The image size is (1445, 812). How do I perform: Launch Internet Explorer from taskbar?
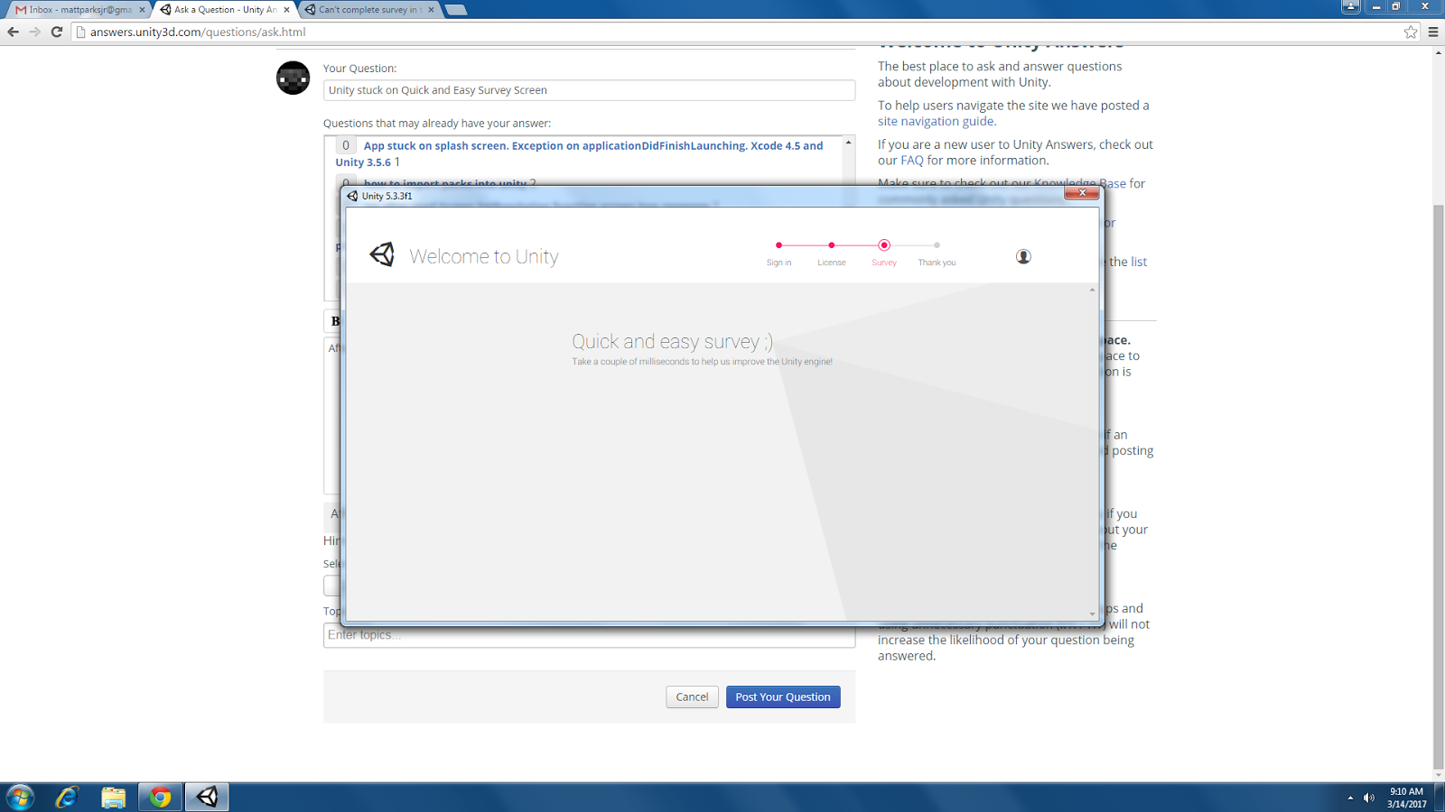point(67,798)
